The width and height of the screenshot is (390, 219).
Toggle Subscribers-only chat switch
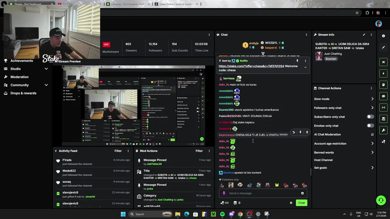370,117
